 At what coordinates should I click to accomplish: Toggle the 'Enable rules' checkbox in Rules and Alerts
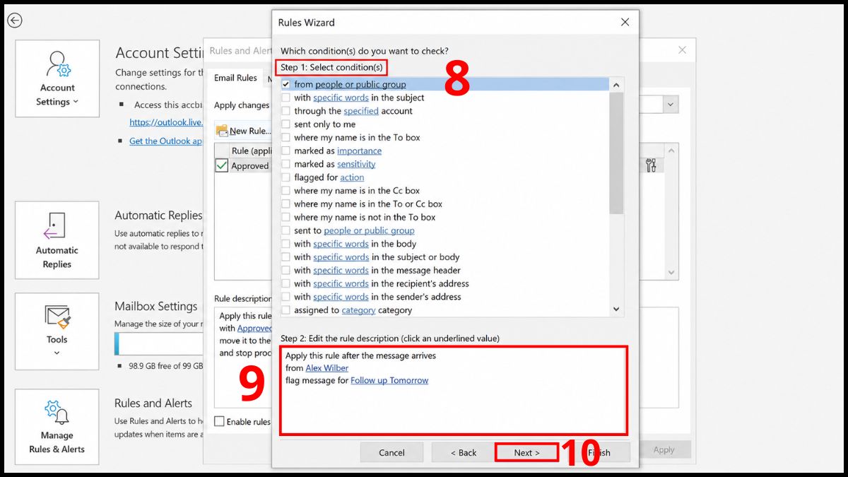pos(220,421)
